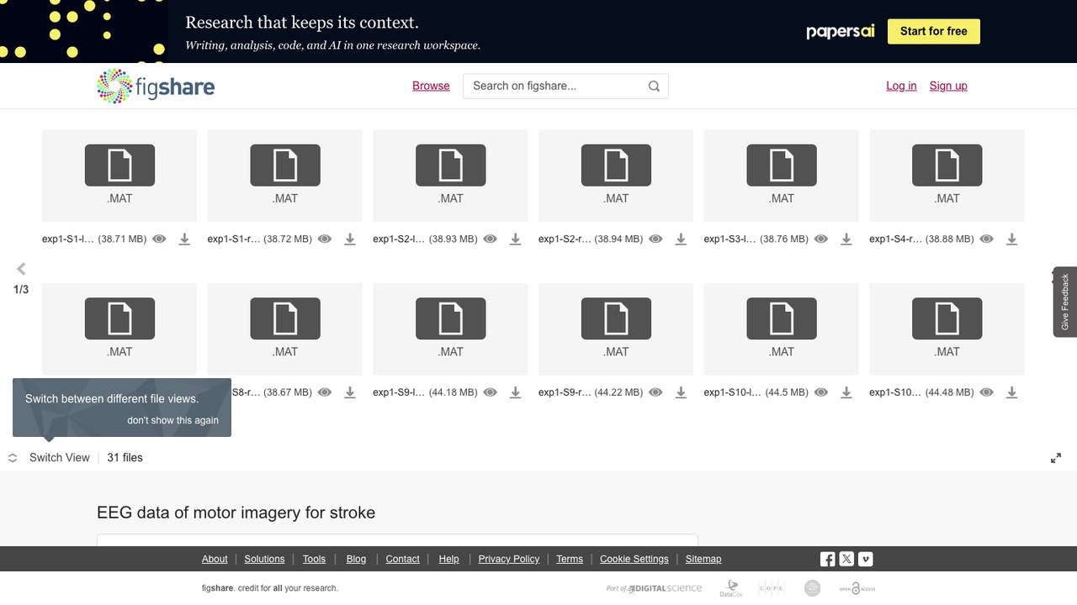Preview the 38.71 MB file via eye icon
1077x605 pixels.
click(x=159, y=239)
